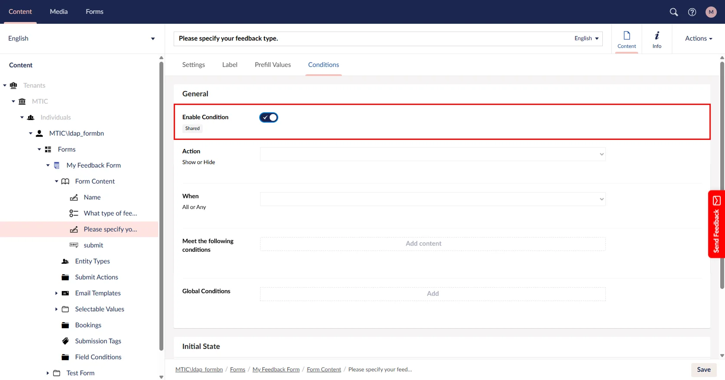Screen dimensions: 725x380
Task: Click the Form Content breadcrumb link
Action: pyautogui.click(x=324, y=370)
